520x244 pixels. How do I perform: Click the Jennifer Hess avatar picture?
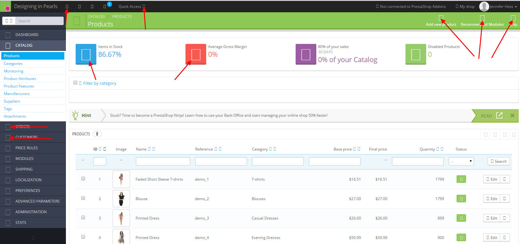click(x=484, y=6)
